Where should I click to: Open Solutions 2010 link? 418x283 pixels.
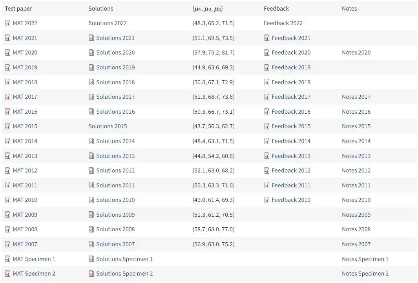(115, 200)
